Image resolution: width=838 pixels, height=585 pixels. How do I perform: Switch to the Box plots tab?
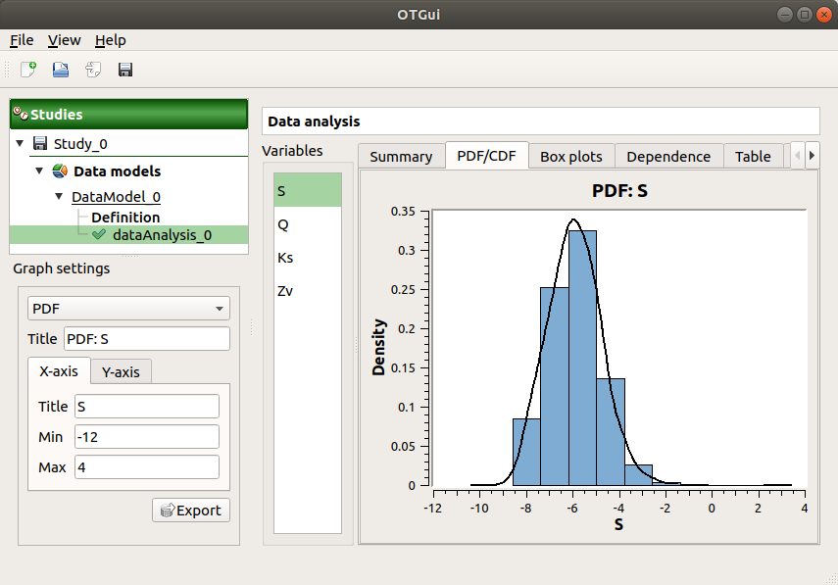(571, 156)
